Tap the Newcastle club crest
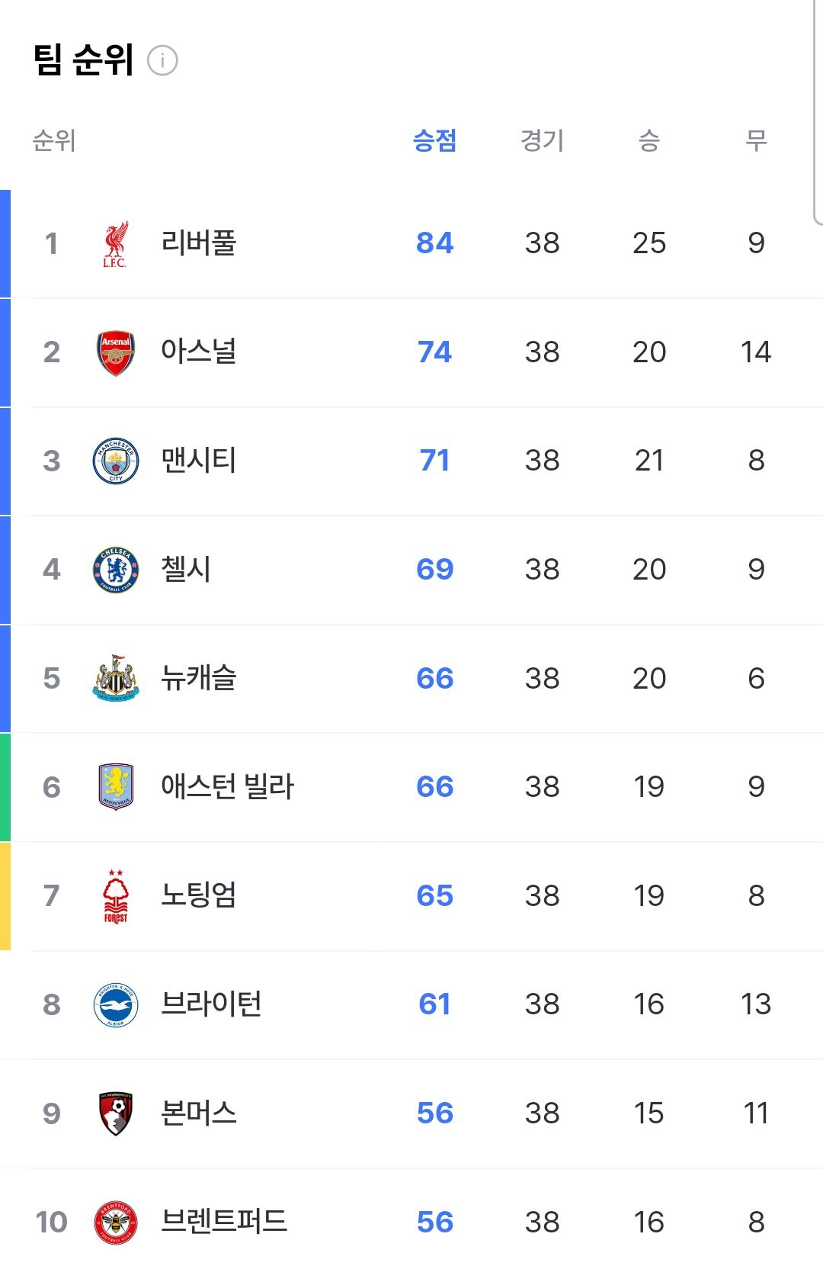This screenshot has width=823, height=1266. click(x=116, y=678)
